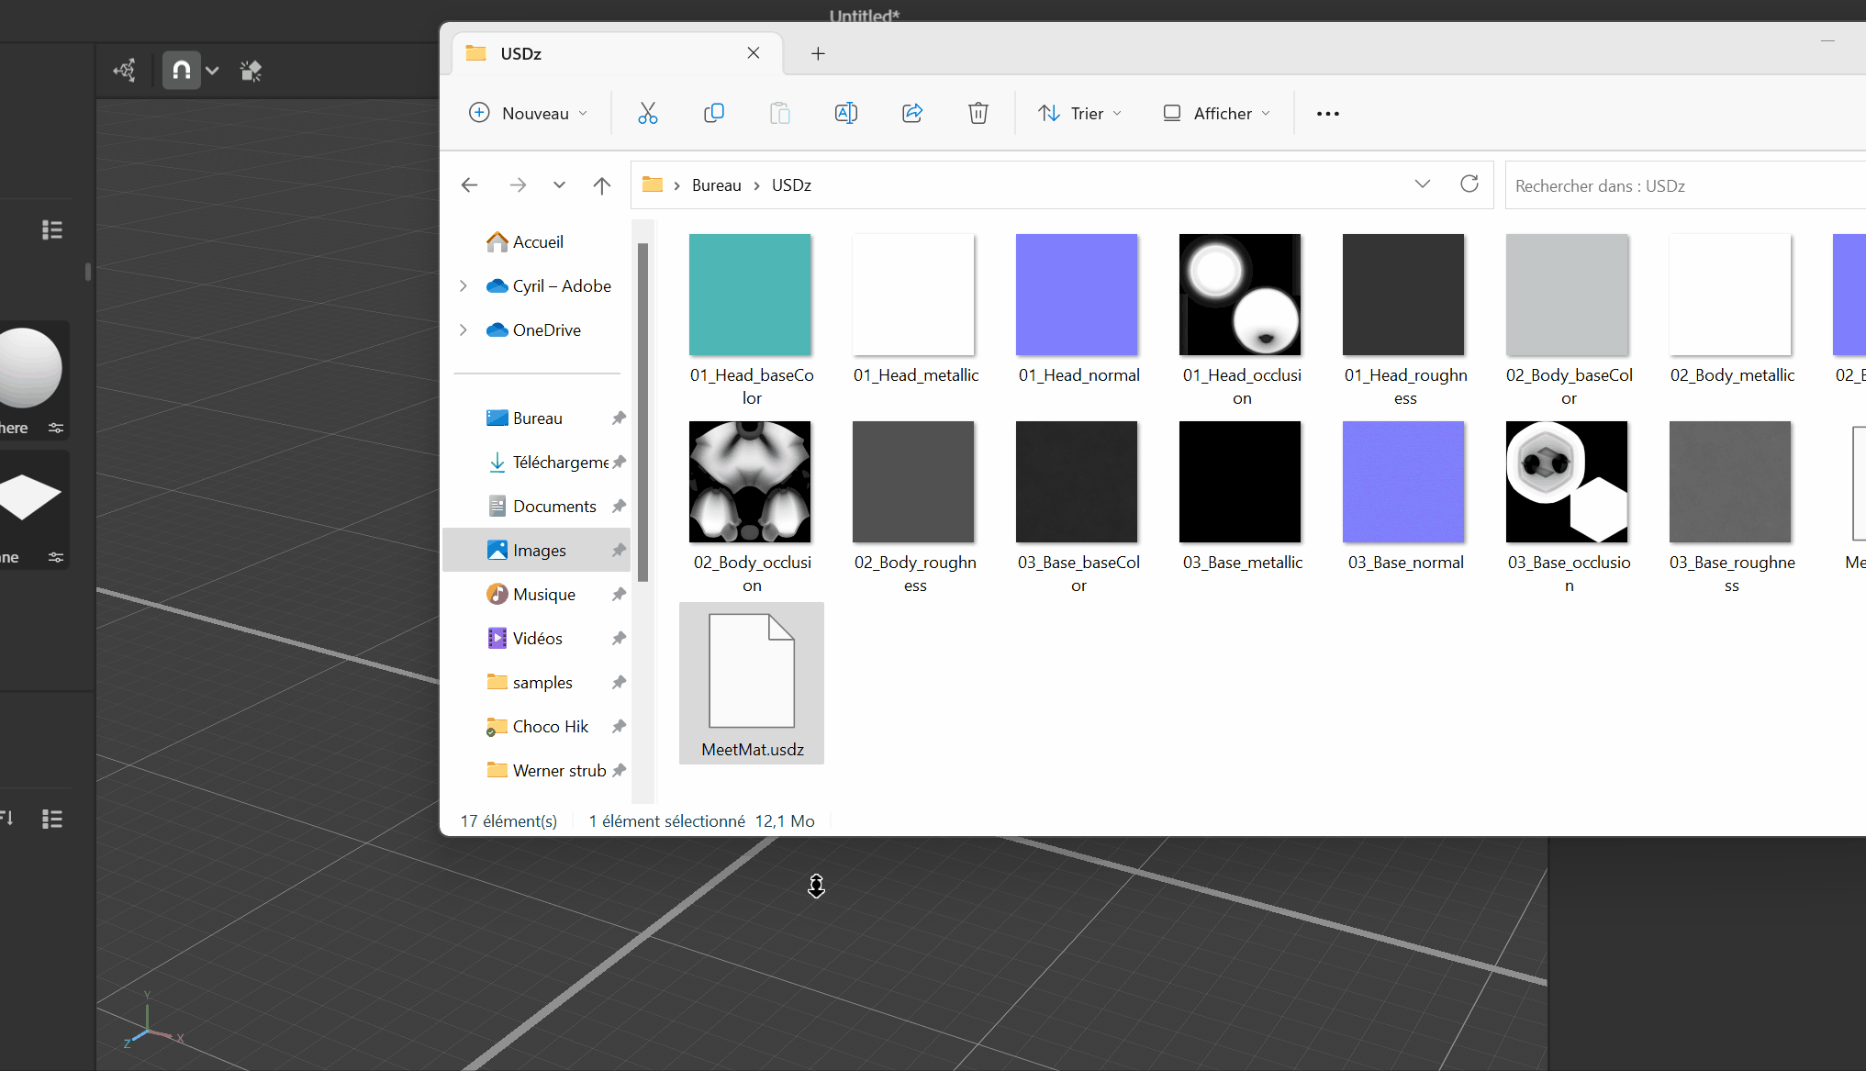Open the Afficher view dropdown
This screenshot has height=1071, width=1866.
click(1217, 113)
